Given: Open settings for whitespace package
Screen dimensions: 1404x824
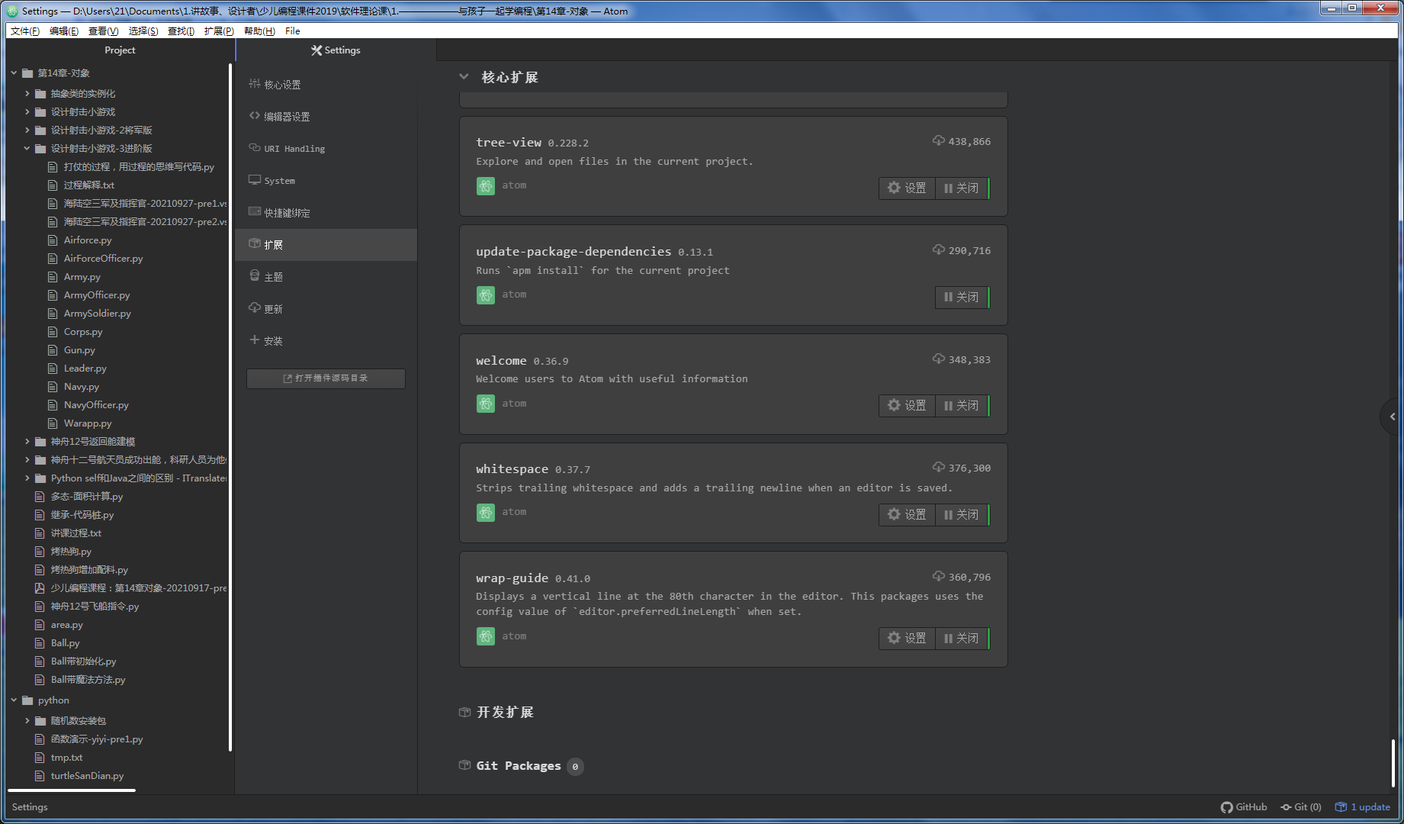Looking at the screenshot, I should (907, 515).
